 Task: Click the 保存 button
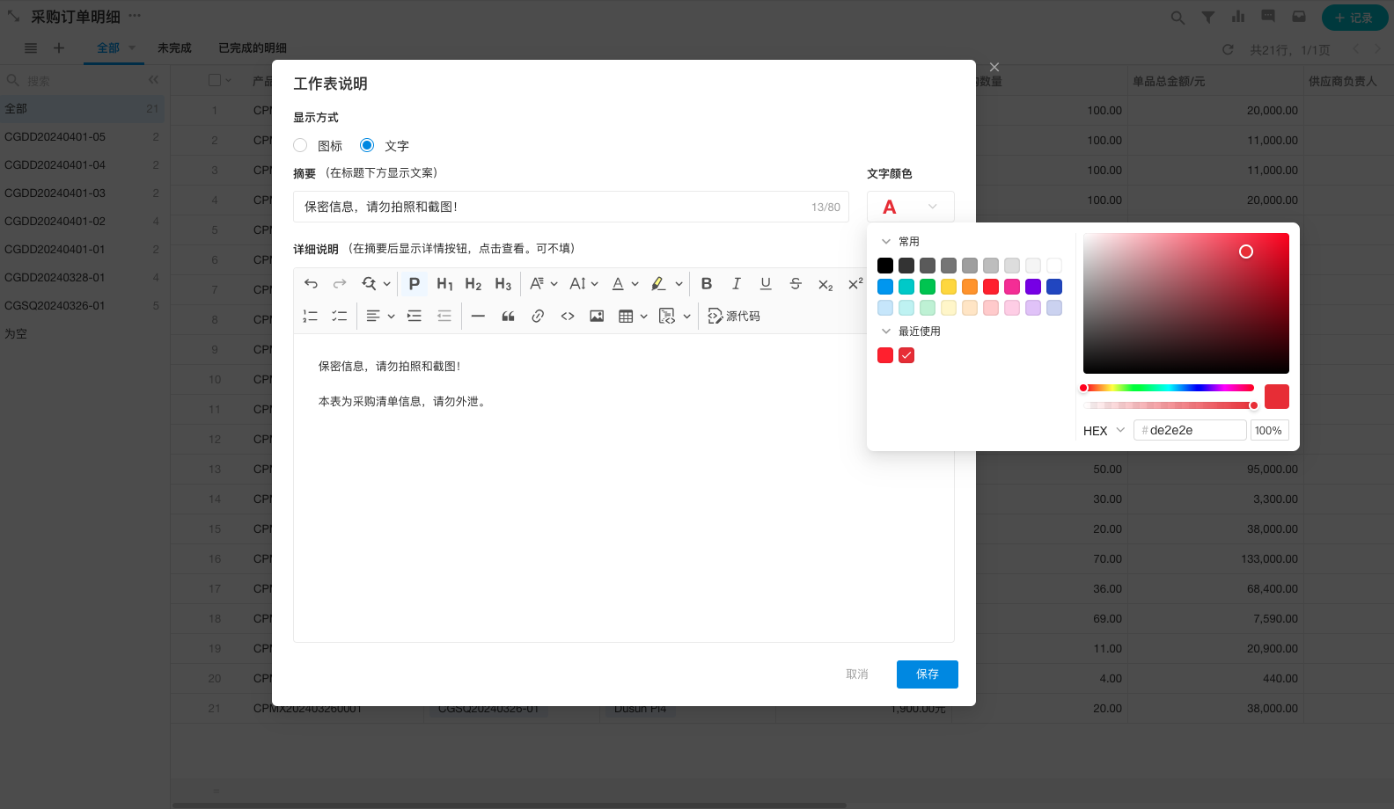click(x=928, y=674)
